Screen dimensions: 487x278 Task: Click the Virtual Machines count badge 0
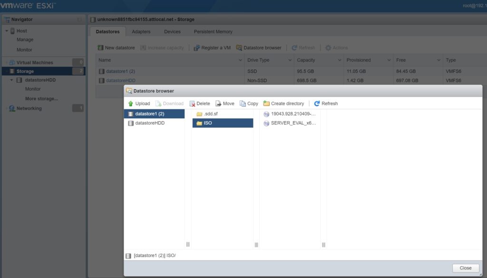tap(78, 62)
